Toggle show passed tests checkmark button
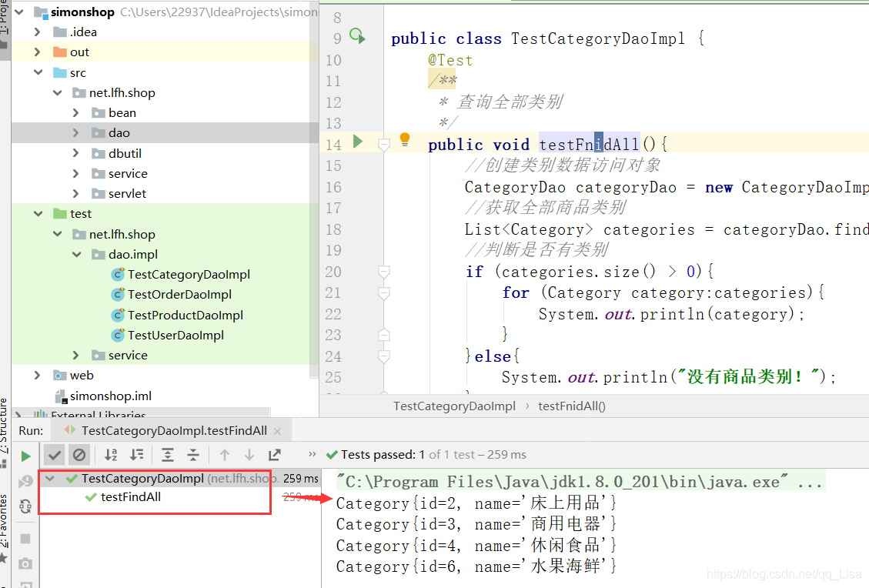Viewport: 869px width, 588px height. (x=55, y=456)
